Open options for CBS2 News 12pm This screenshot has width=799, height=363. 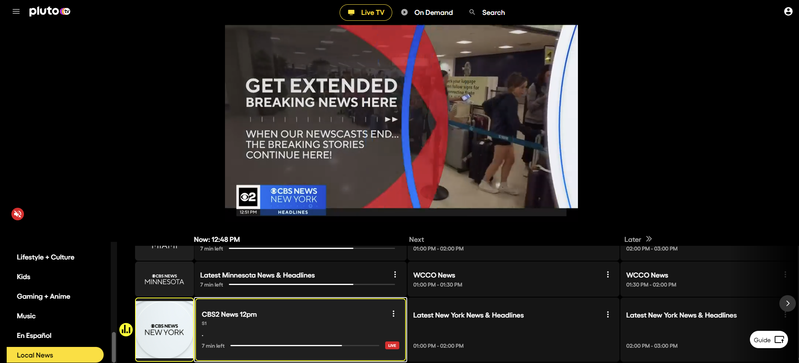[394, 313]
